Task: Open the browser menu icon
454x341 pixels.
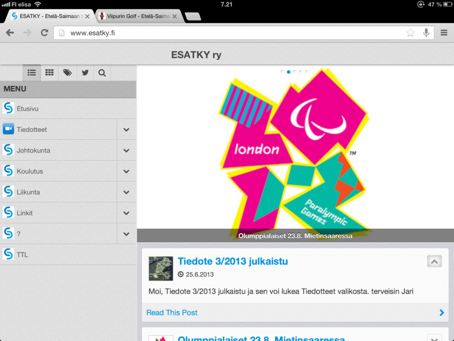Action: point(443,32)
